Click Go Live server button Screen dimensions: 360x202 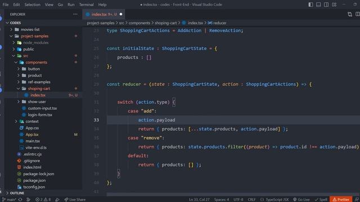301,200
